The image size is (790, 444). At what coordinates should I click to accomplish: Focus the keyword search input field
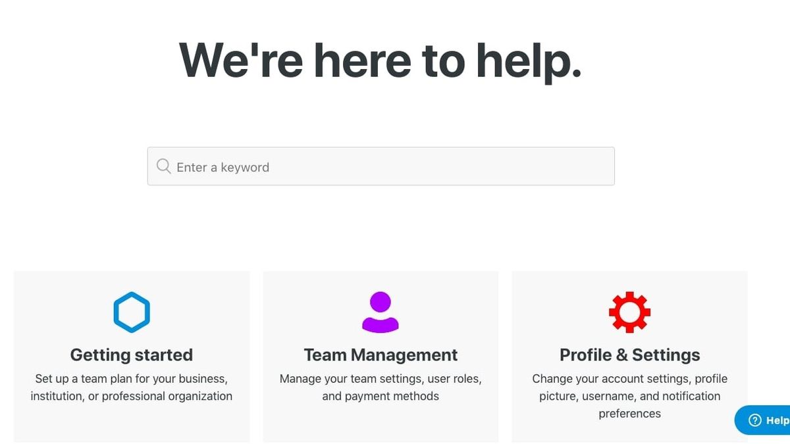tap(395, 166)
